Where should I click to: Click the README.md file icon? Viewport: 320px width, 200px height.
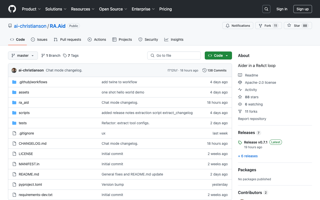click(14, 174)
